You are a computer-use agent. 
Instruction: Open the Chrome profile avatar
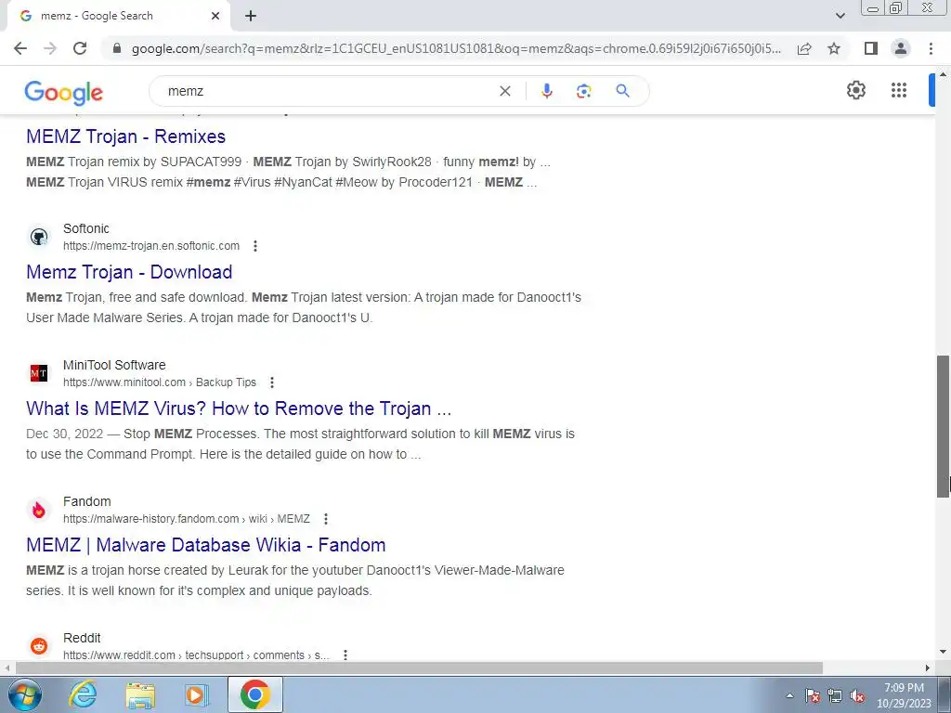click(x=901, y=48)
